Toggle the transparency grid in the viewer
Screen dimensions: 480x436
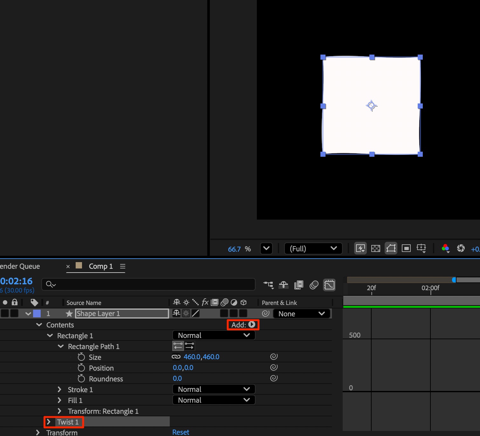pos(376,248)
